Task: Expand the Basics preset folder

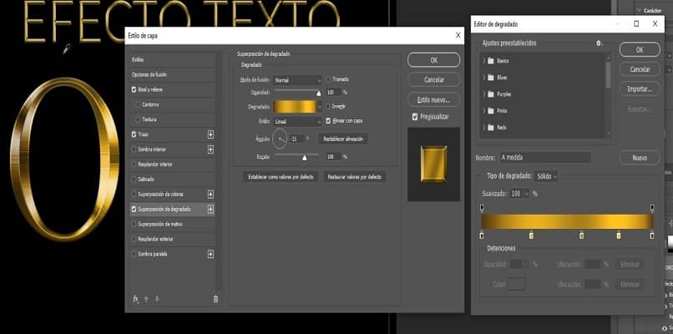Action: pyautogui.click(x=484, y=61)
